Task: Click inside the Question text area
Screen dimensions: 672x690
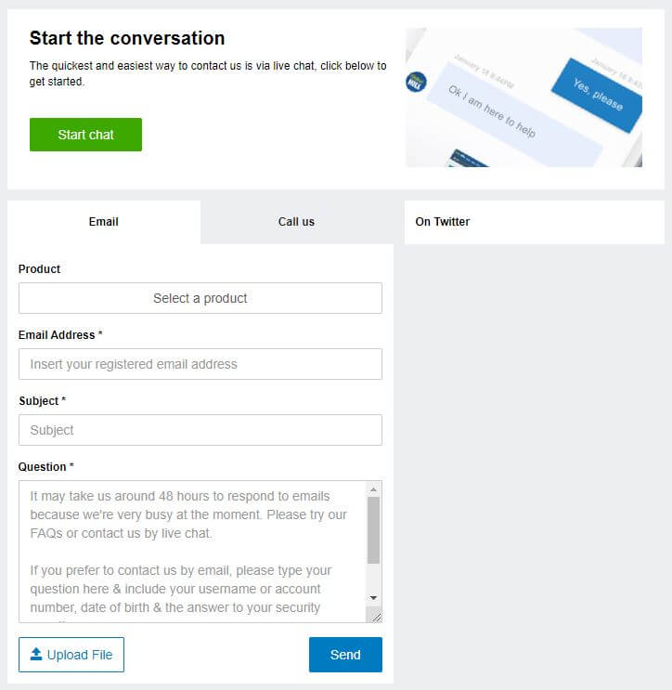Action: tap(192, 552)
